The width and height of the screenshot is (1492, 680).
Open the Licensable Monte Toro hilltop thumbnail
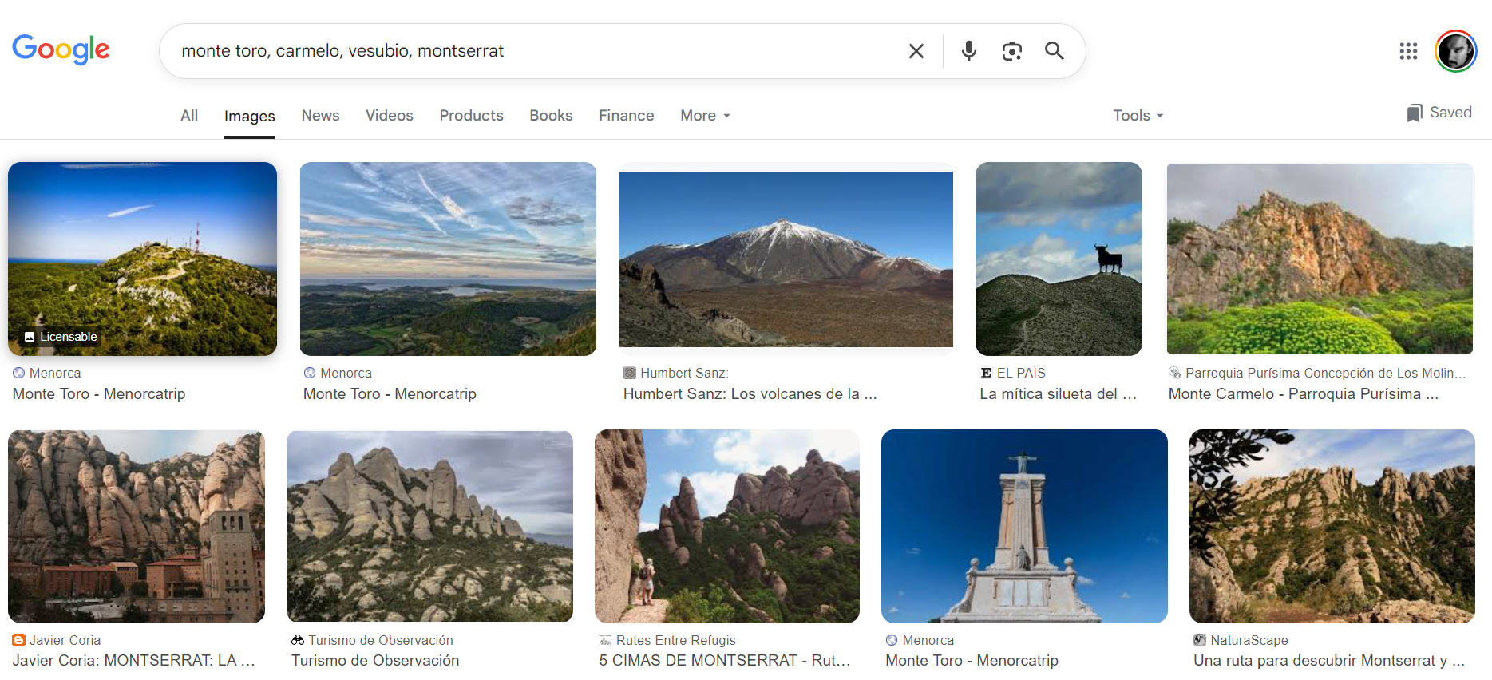coord(142,259)
